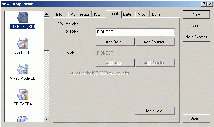Click the ISO 9660 Add Date button
Viewport: 214px width, 127px height.
tap(115, 42)
